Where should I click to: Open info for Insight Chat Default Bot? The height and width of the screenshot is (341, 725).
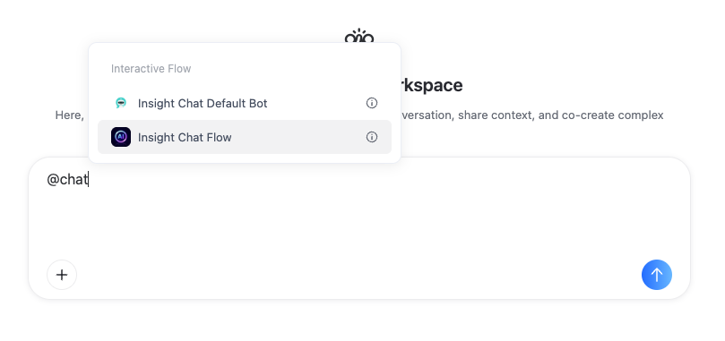pyautogui.click(x=372, y=103)
